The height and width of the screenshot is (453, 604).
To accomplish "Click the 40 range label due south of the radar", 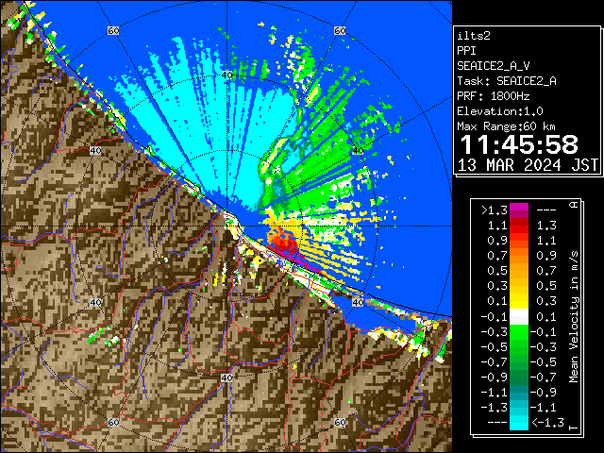I will click(226, 377).
